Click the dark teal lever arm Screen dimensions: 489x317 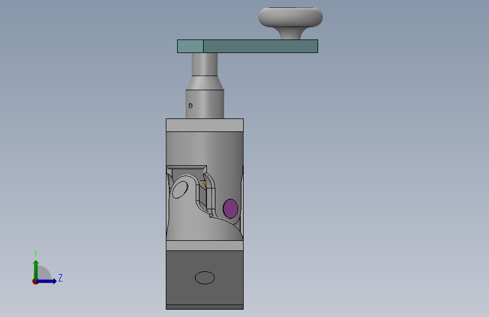[x=261, y=46]
